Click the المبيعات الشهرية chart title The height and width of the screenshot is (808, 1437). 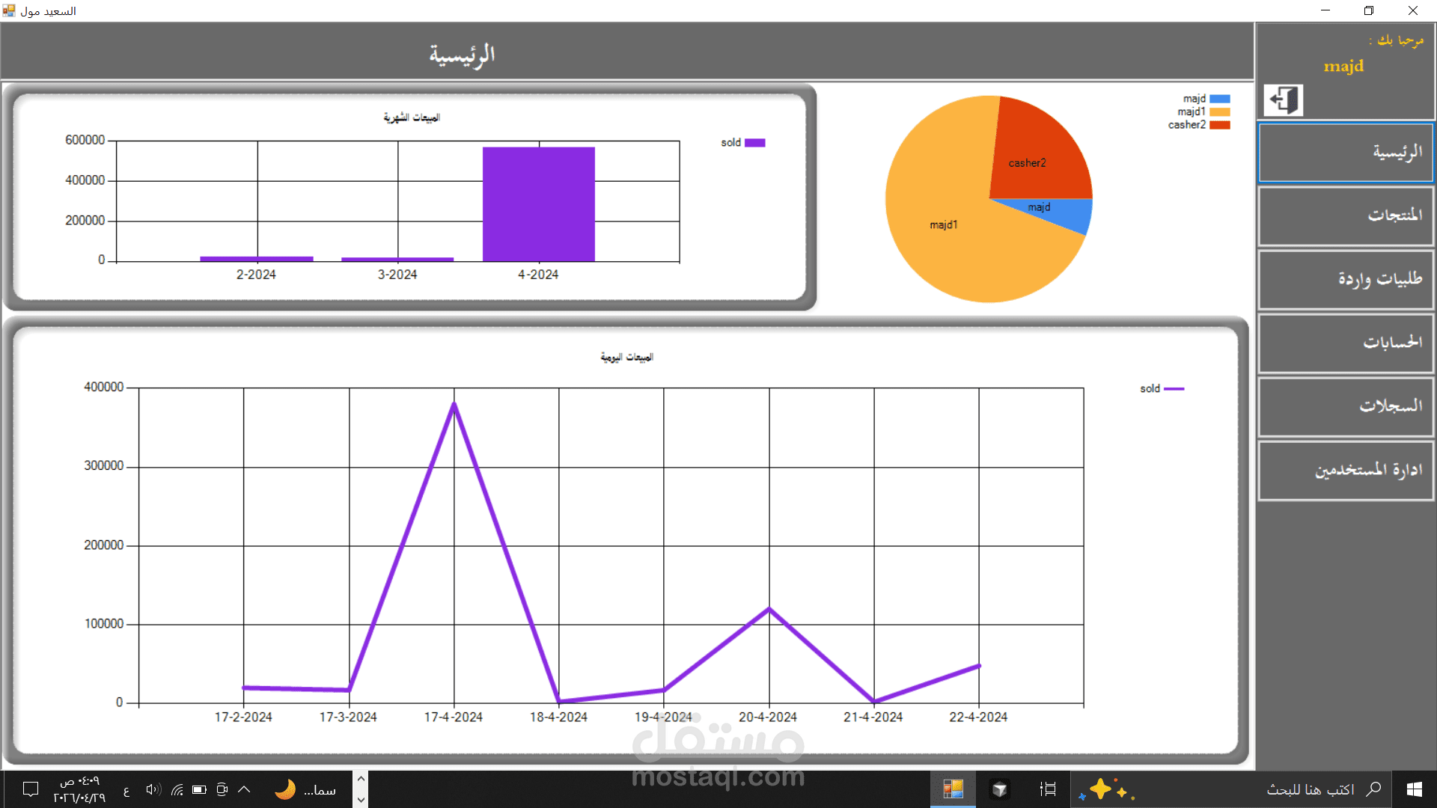(412, 117)
